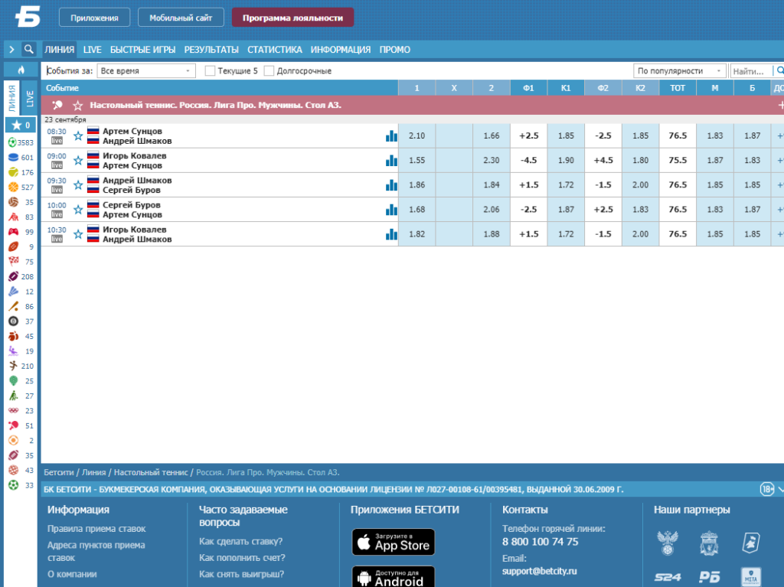Image resolution: width=784 pixels, height=587 pixels.
Task: Open the gamepad esports category with 99 events
Action: pyautogui.click(x=21, y=232)
